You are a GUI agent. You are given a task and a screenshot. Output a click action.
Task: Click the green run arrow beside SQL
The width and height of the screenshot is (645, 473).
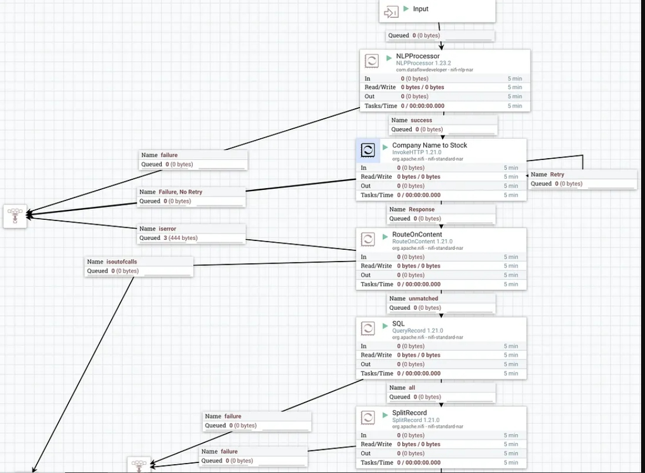(385, 325)
